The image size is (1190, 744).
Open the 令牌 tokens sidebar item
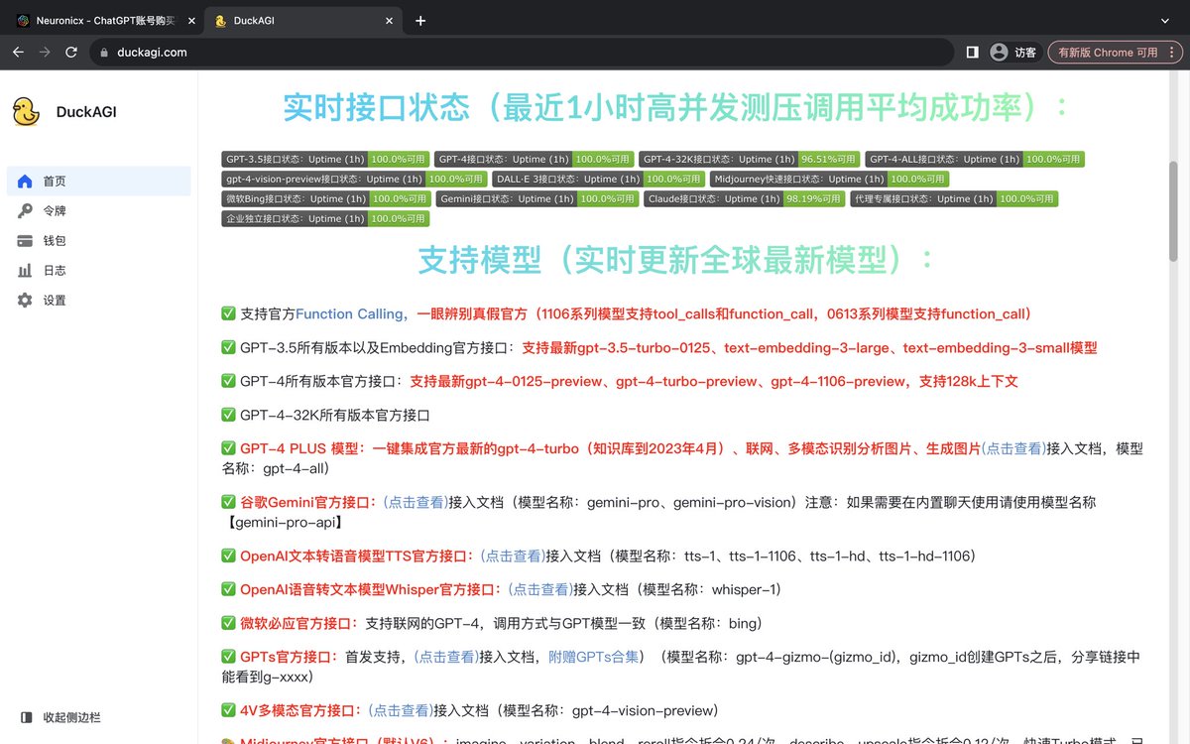(99, 211)
